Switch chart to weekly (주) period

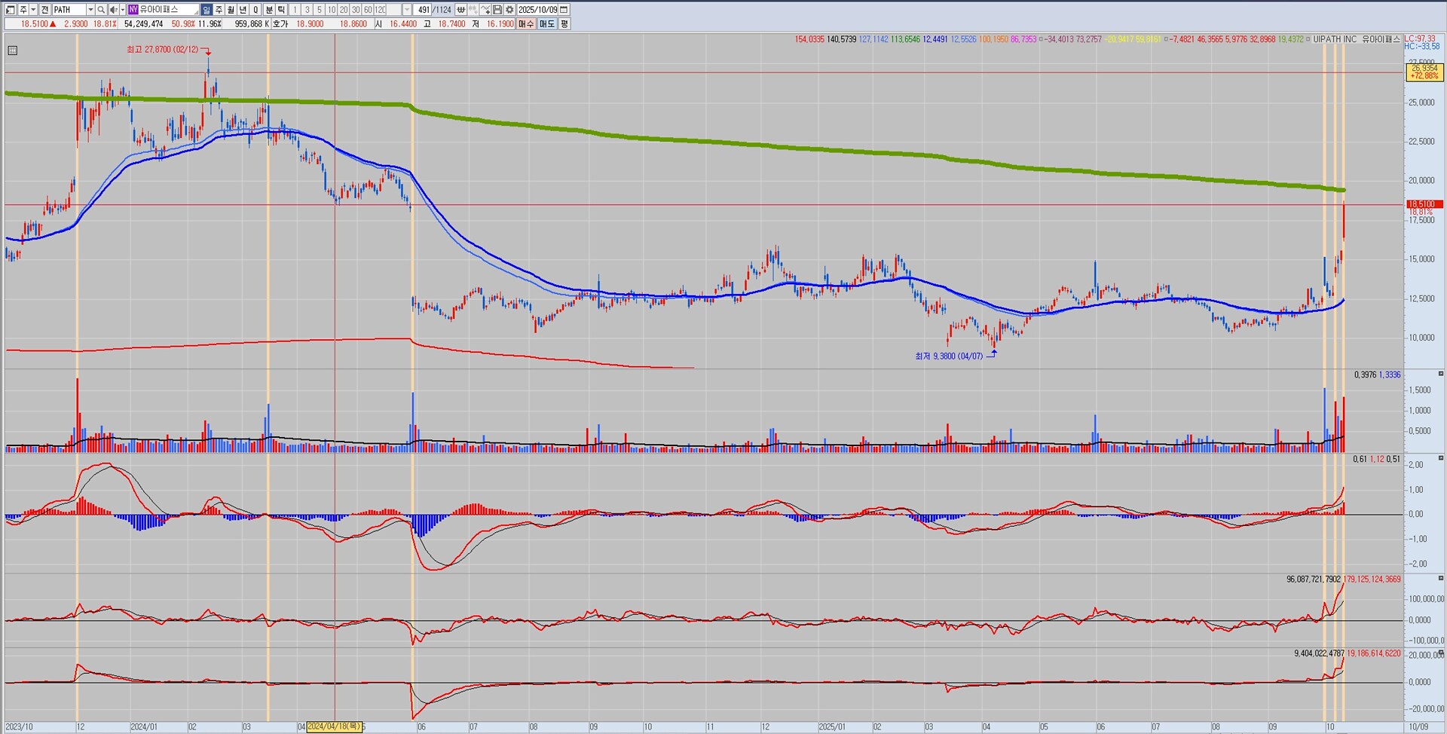[219, 10]
